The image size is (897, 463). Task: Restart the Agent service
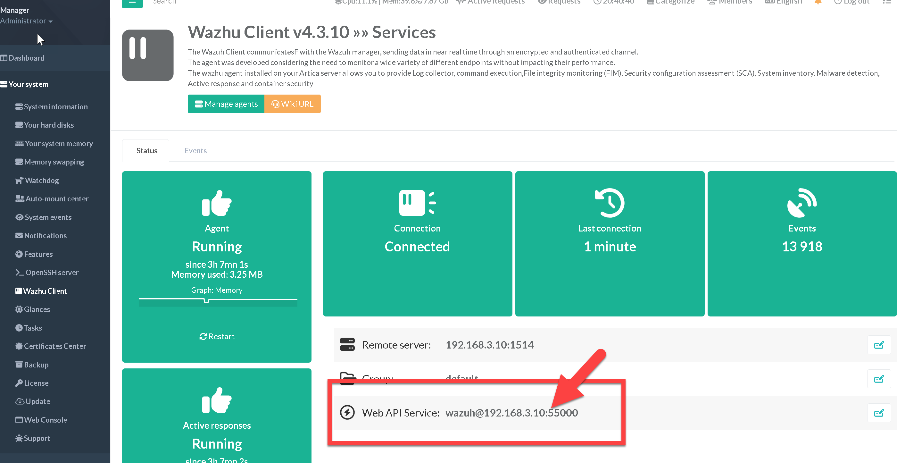(217, 337)
